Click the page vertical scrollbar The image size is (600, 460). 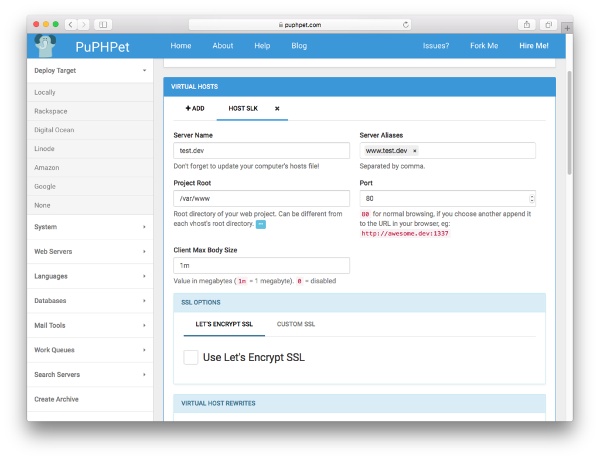(x=570, y=123)
